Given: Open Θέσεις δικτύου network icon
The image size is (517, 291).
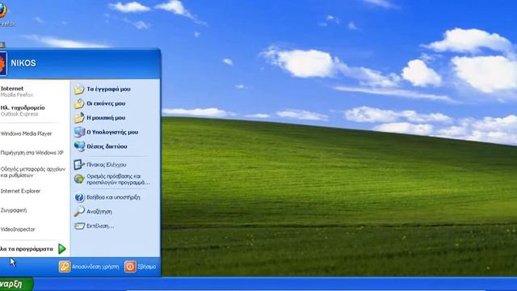Looking at the screenshot, I should (79, 146).
